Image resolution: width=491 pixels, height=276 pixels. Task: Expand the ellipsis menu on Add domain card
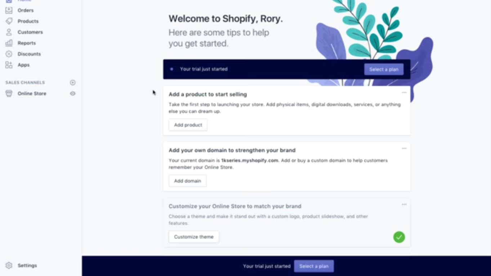point(404,148)
